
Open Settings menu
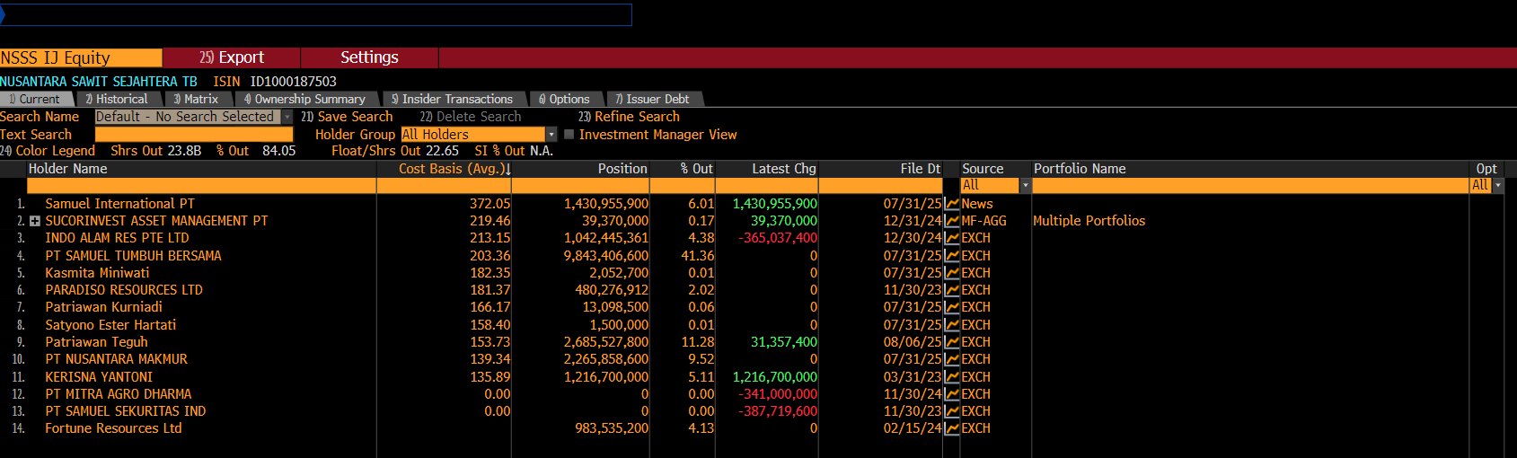(369, 57)
